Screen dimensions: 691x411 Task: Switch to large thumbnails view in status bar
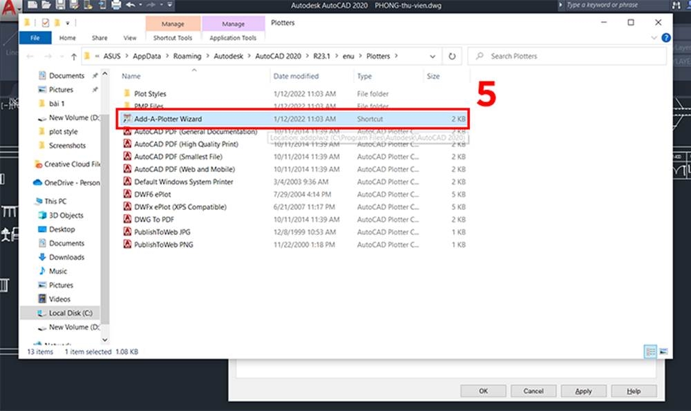(x=665, y=352)
